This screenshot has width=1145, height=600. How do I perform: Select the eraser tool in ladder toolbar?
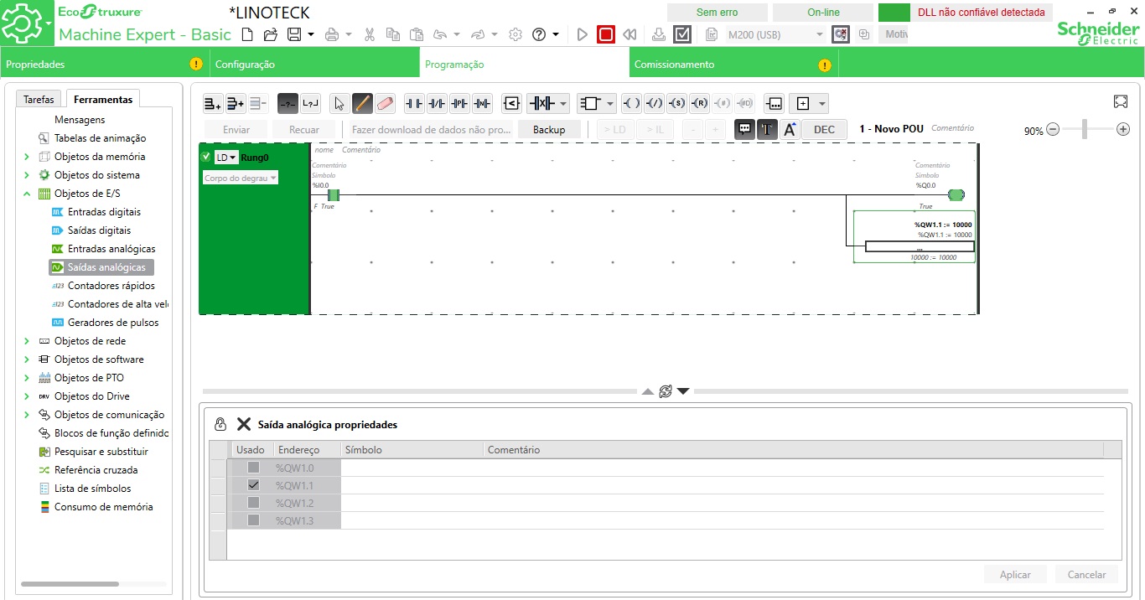tap(385, 103)
